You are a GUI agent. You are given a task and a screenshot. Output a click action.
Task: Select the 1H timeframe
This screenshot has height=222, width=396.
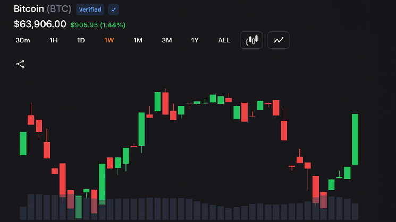click(54, 40)
